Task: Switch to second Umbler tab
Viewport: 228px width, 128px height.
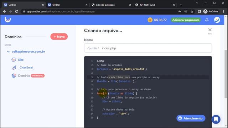Action: click(x=68, y=5)
